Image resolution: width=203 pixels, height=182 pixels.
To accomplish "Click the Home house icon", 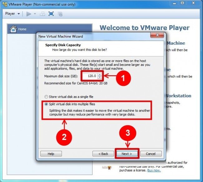I will pos(13,29).
